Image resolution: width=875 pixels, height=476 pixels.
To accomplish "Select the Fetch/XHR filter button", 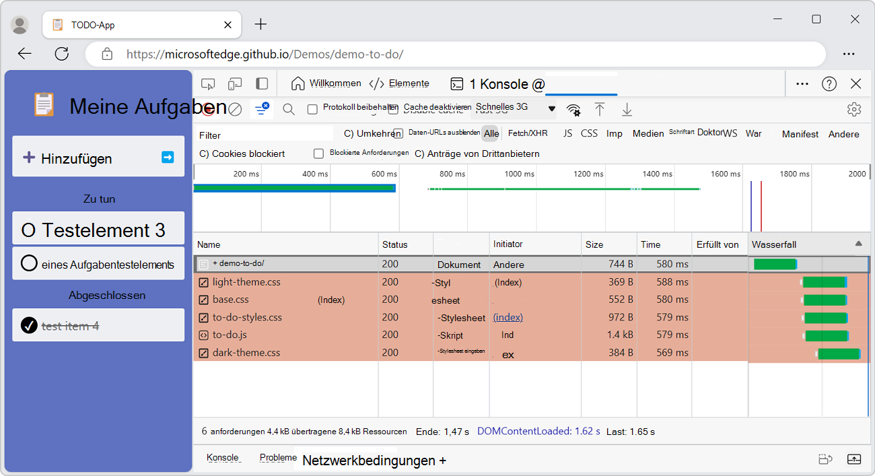I will pyautogui.click(x=528, y=133).
